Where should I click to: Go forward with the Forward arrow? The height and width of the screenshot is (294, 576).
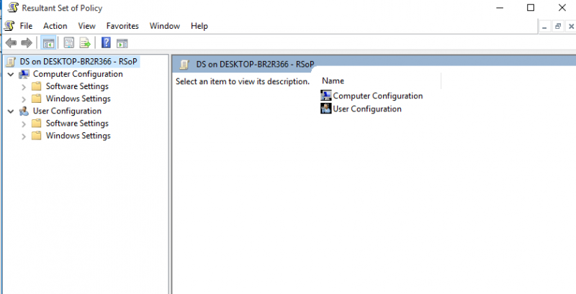point(27,43)
